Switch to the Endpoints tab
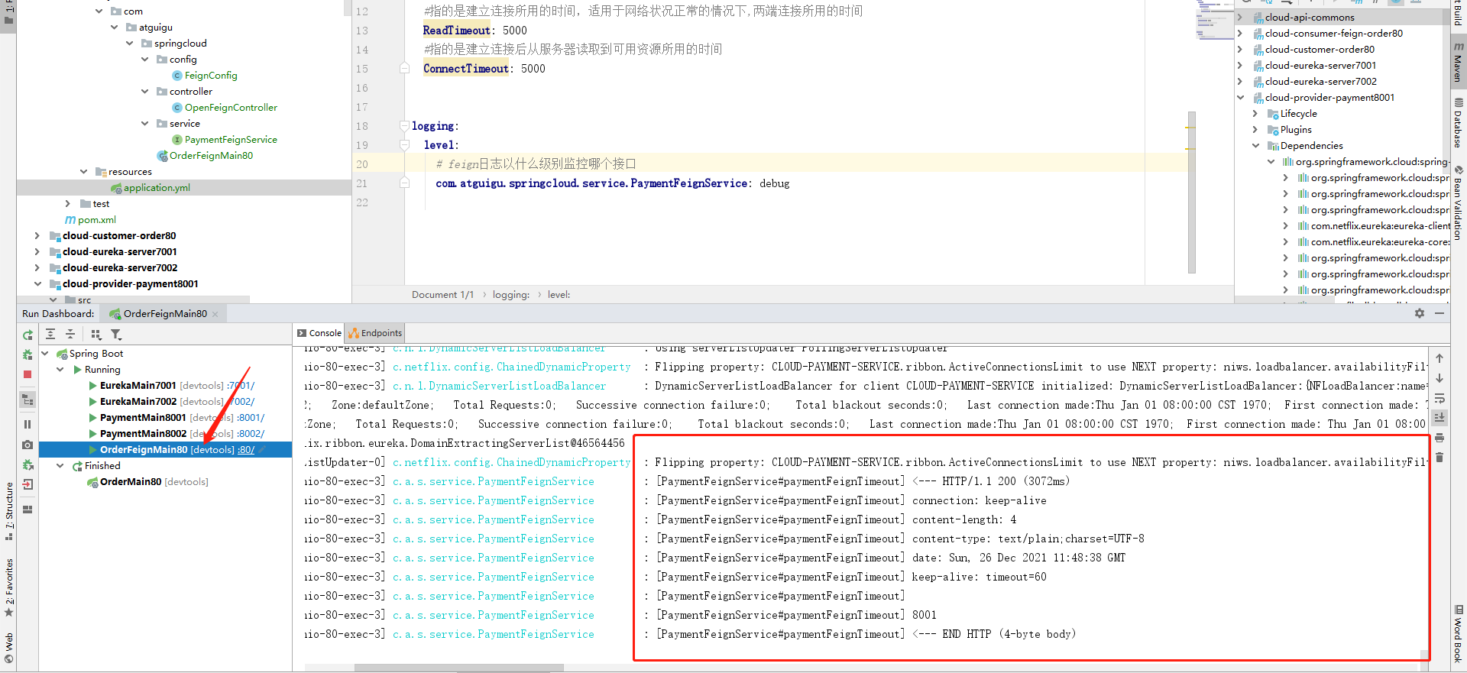 click(x=375, y=333)
